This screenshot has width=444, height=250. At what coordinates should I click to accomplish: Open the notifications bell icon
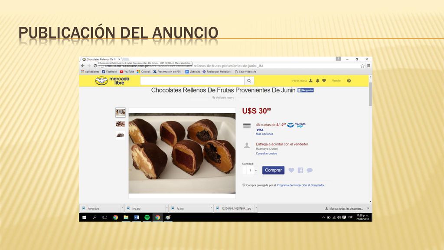point(317,80)
